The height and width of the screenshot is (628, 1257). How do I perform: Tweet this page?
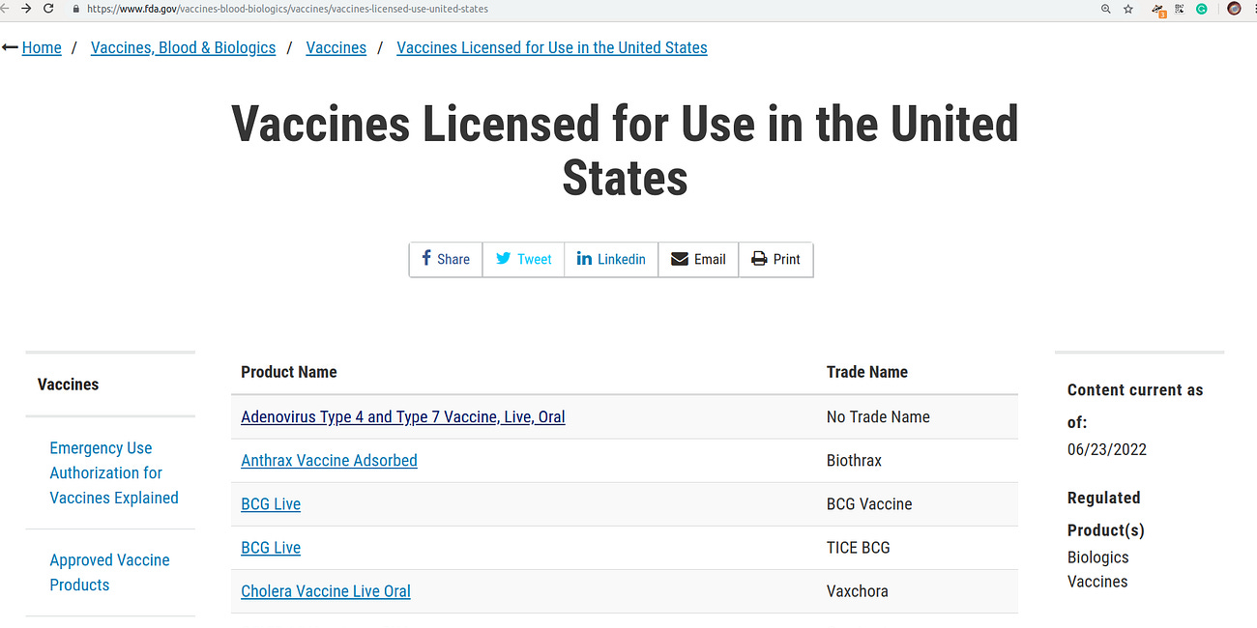pos(522,259)
